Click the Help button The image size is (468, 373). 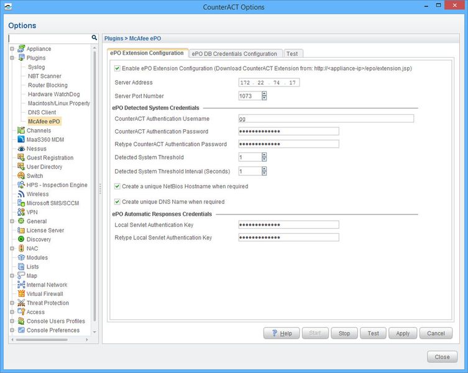(x=282, y=333)
